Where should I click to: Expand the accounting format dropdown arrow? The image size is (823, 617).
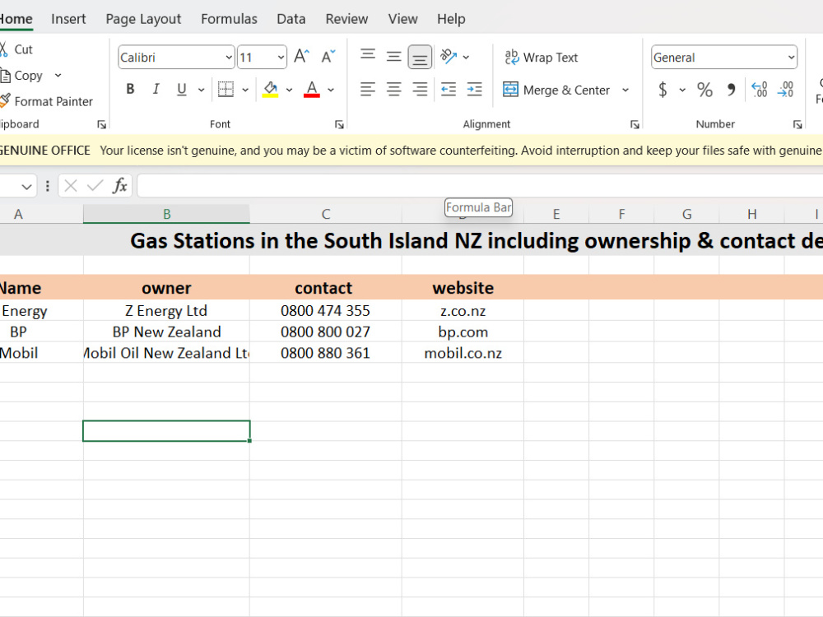[x=681, y=90]
